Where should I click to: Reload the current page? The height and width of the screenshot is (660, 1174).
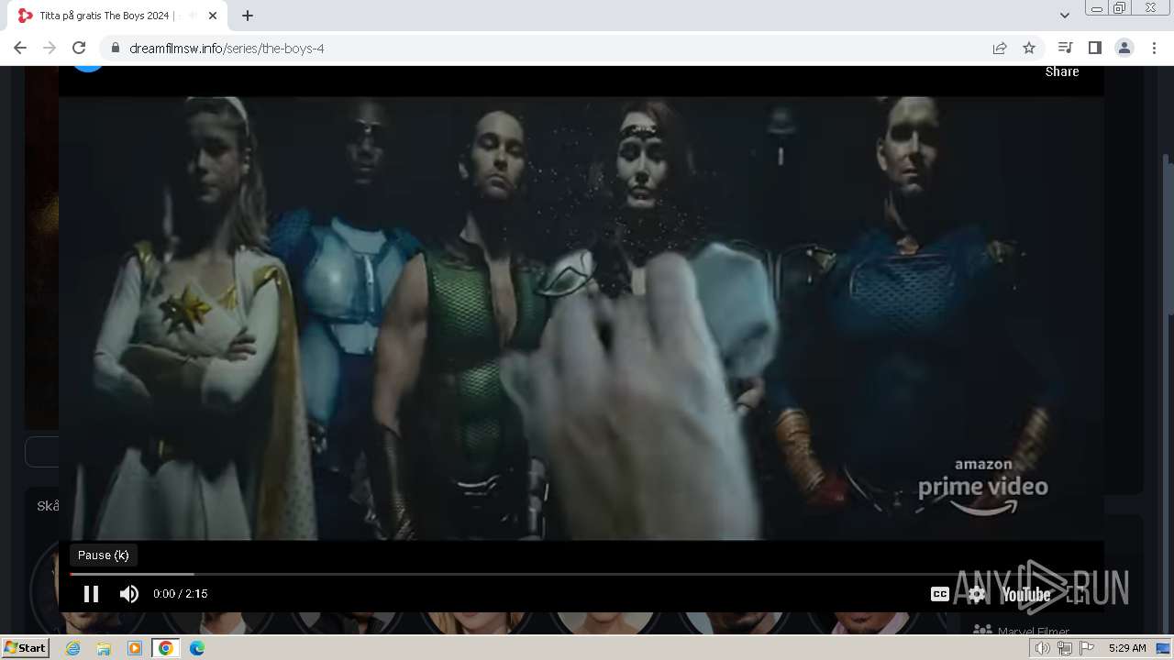pyautogui.click(x=79, y=48)
